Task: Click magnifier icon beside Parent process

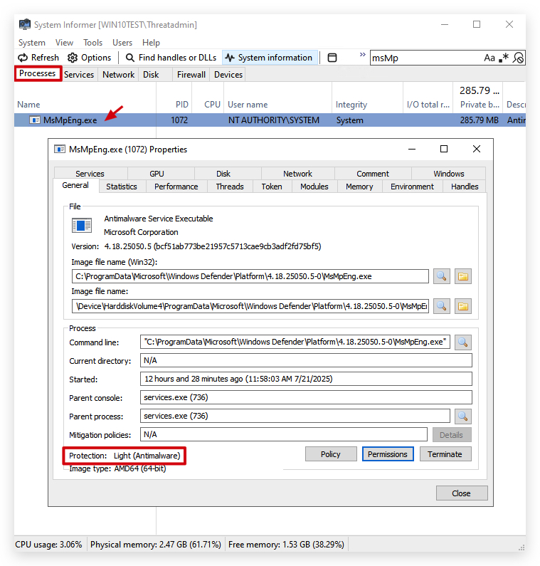Action: point(462,416)
